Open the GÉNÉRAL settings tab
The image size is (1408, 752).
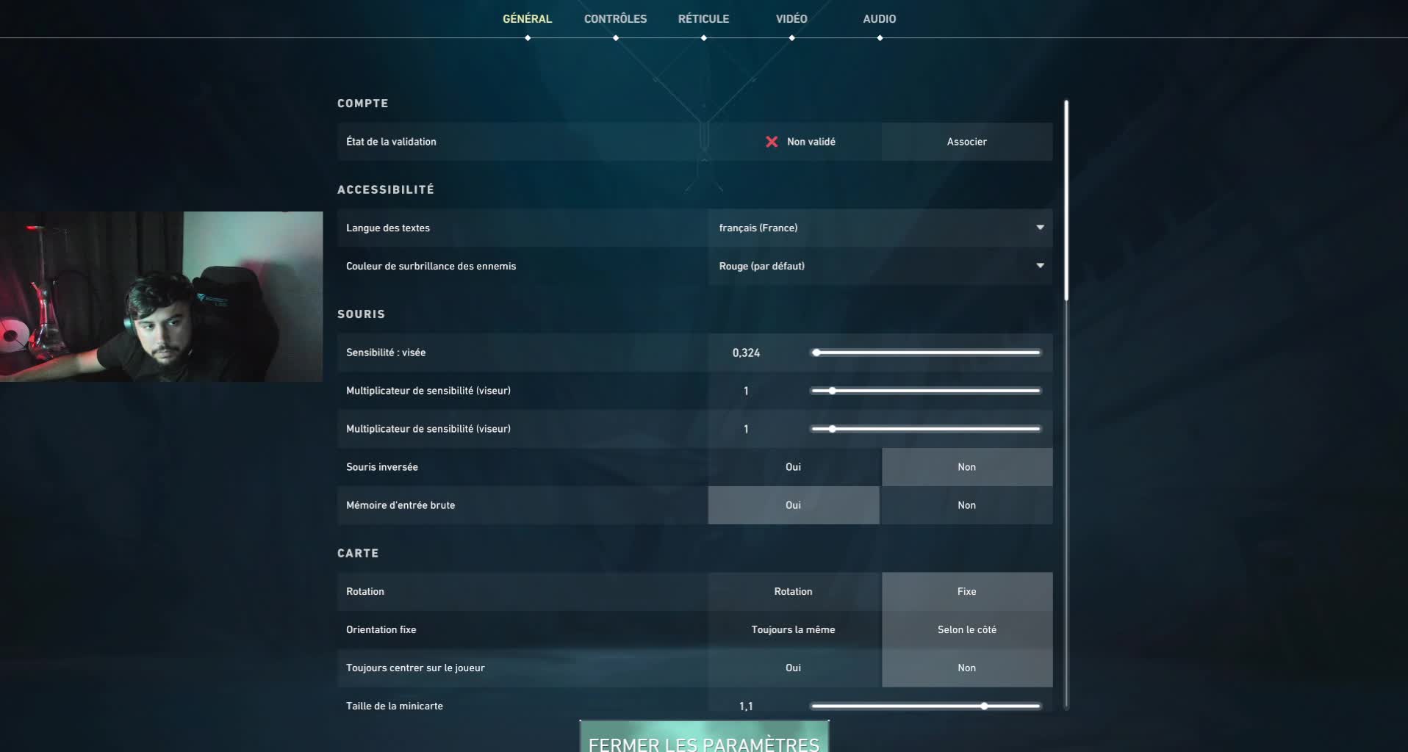(x=527, y=19)
